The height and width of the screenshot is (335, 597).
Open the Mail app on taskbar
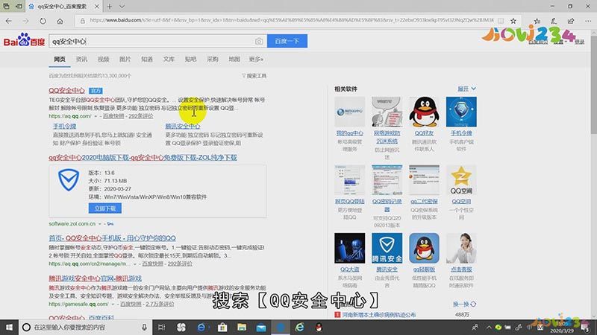tap(261, 327)
